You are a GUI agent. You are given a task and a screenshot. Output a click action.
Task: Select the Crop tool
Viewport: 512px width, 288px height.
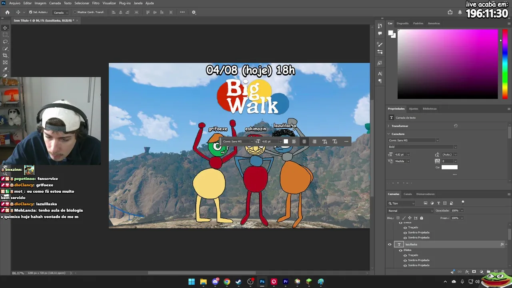click(5, 56)
